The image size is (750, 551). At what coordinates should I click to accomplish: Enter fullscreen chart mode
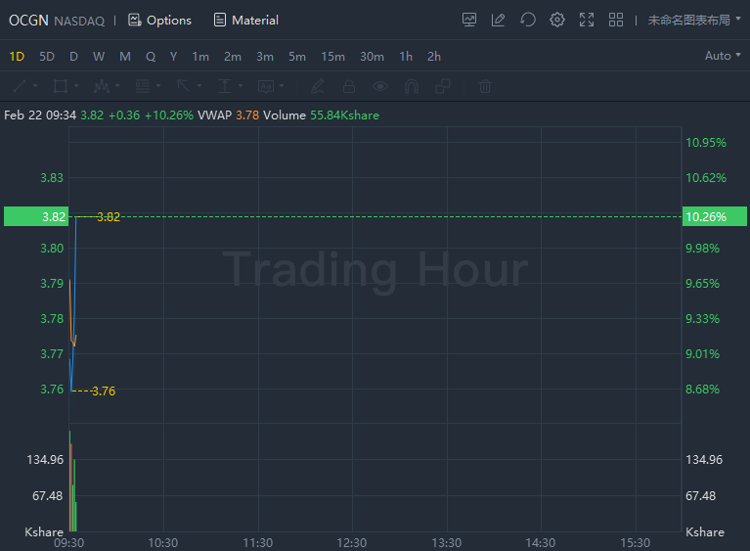click(587, 21)
